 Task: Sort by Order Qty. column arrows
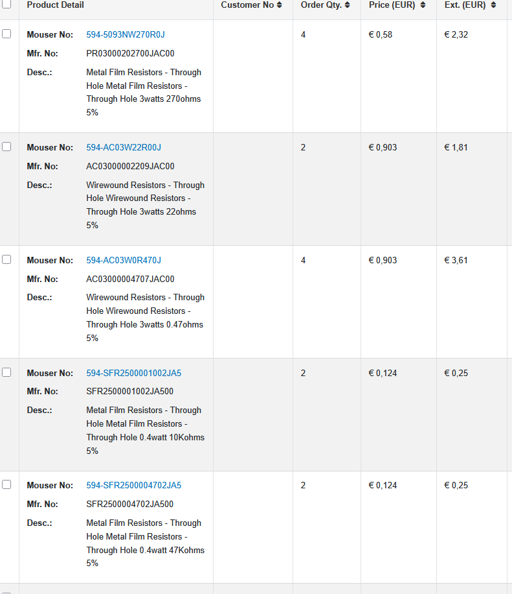pyautogui.click(x=348, y=5)
